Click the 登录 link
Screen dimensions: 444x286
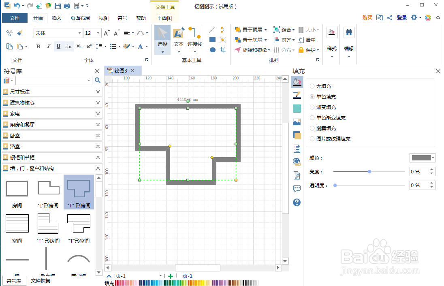(402, 17)
